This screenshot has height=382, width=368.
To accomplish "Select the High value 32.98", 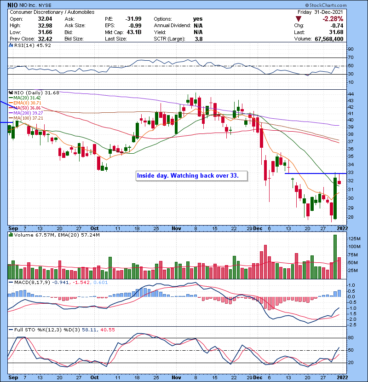I will [x=45, y=26].
